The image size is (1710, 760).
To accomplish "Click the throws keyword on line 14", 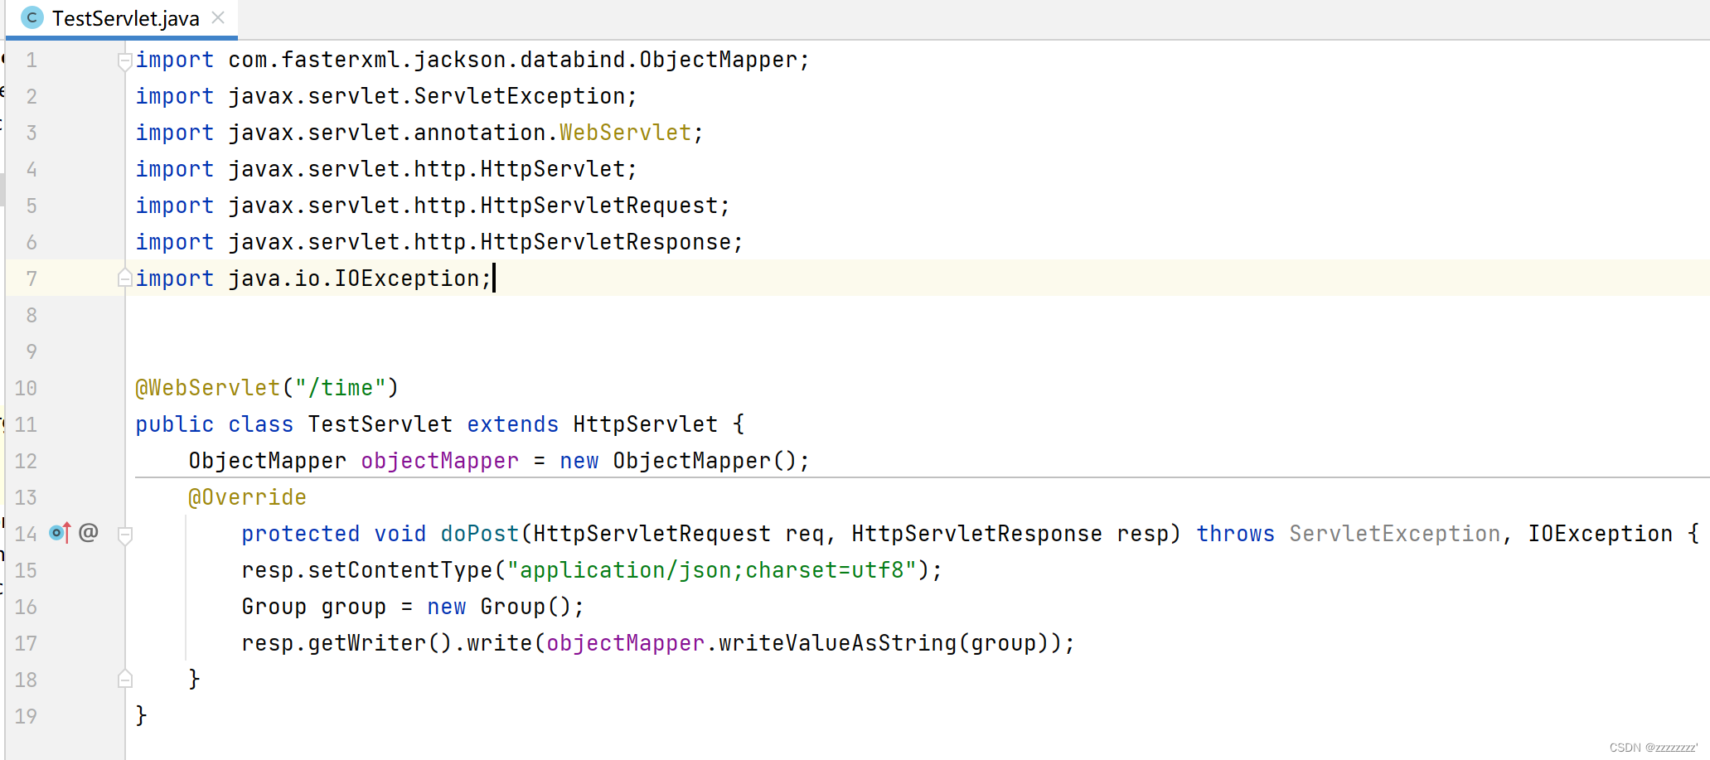I will coord(1236,534).
